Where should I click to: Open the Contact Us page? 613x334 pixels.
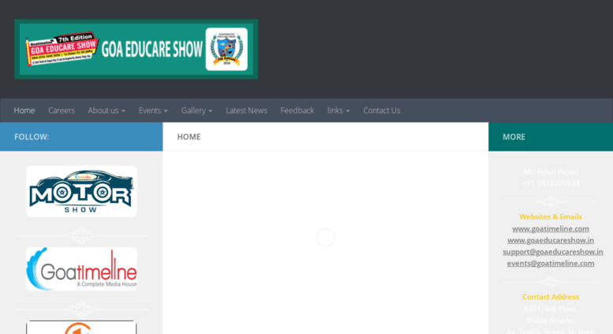point(382,111)
